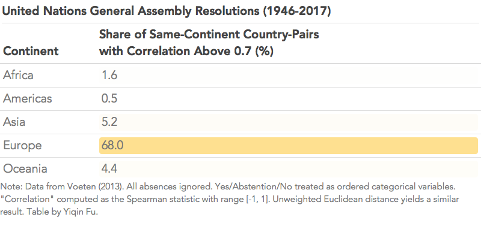Select the Africa row label
481x229 pixels.
tap(18, 75)
